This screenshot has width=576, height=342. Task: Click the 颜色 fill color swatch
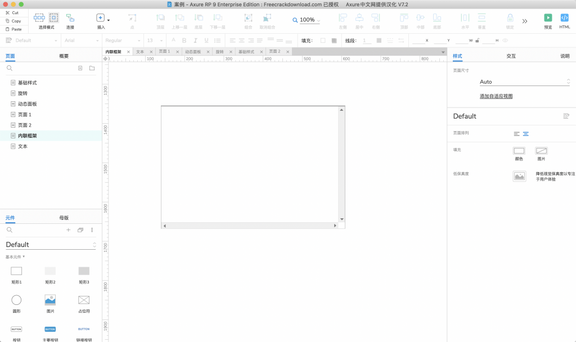519,151
